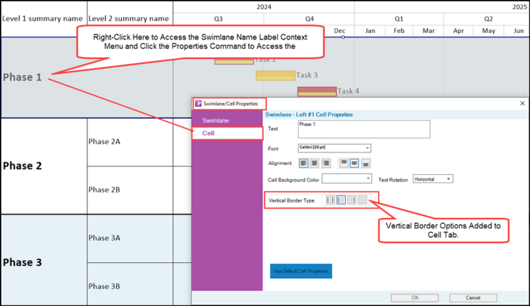
Task: Select the Phase 3A sub-swimlane cell
Action: tap(130, 238)
